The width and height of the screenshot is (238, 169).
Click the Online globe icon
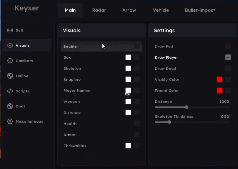10,76
